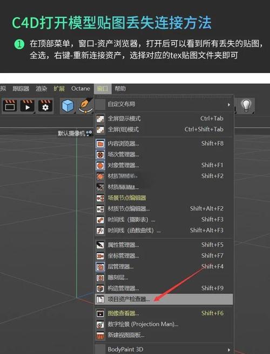Expand the 自定义布局 submenu
The image size is (270, 354).
click(164, 104)
